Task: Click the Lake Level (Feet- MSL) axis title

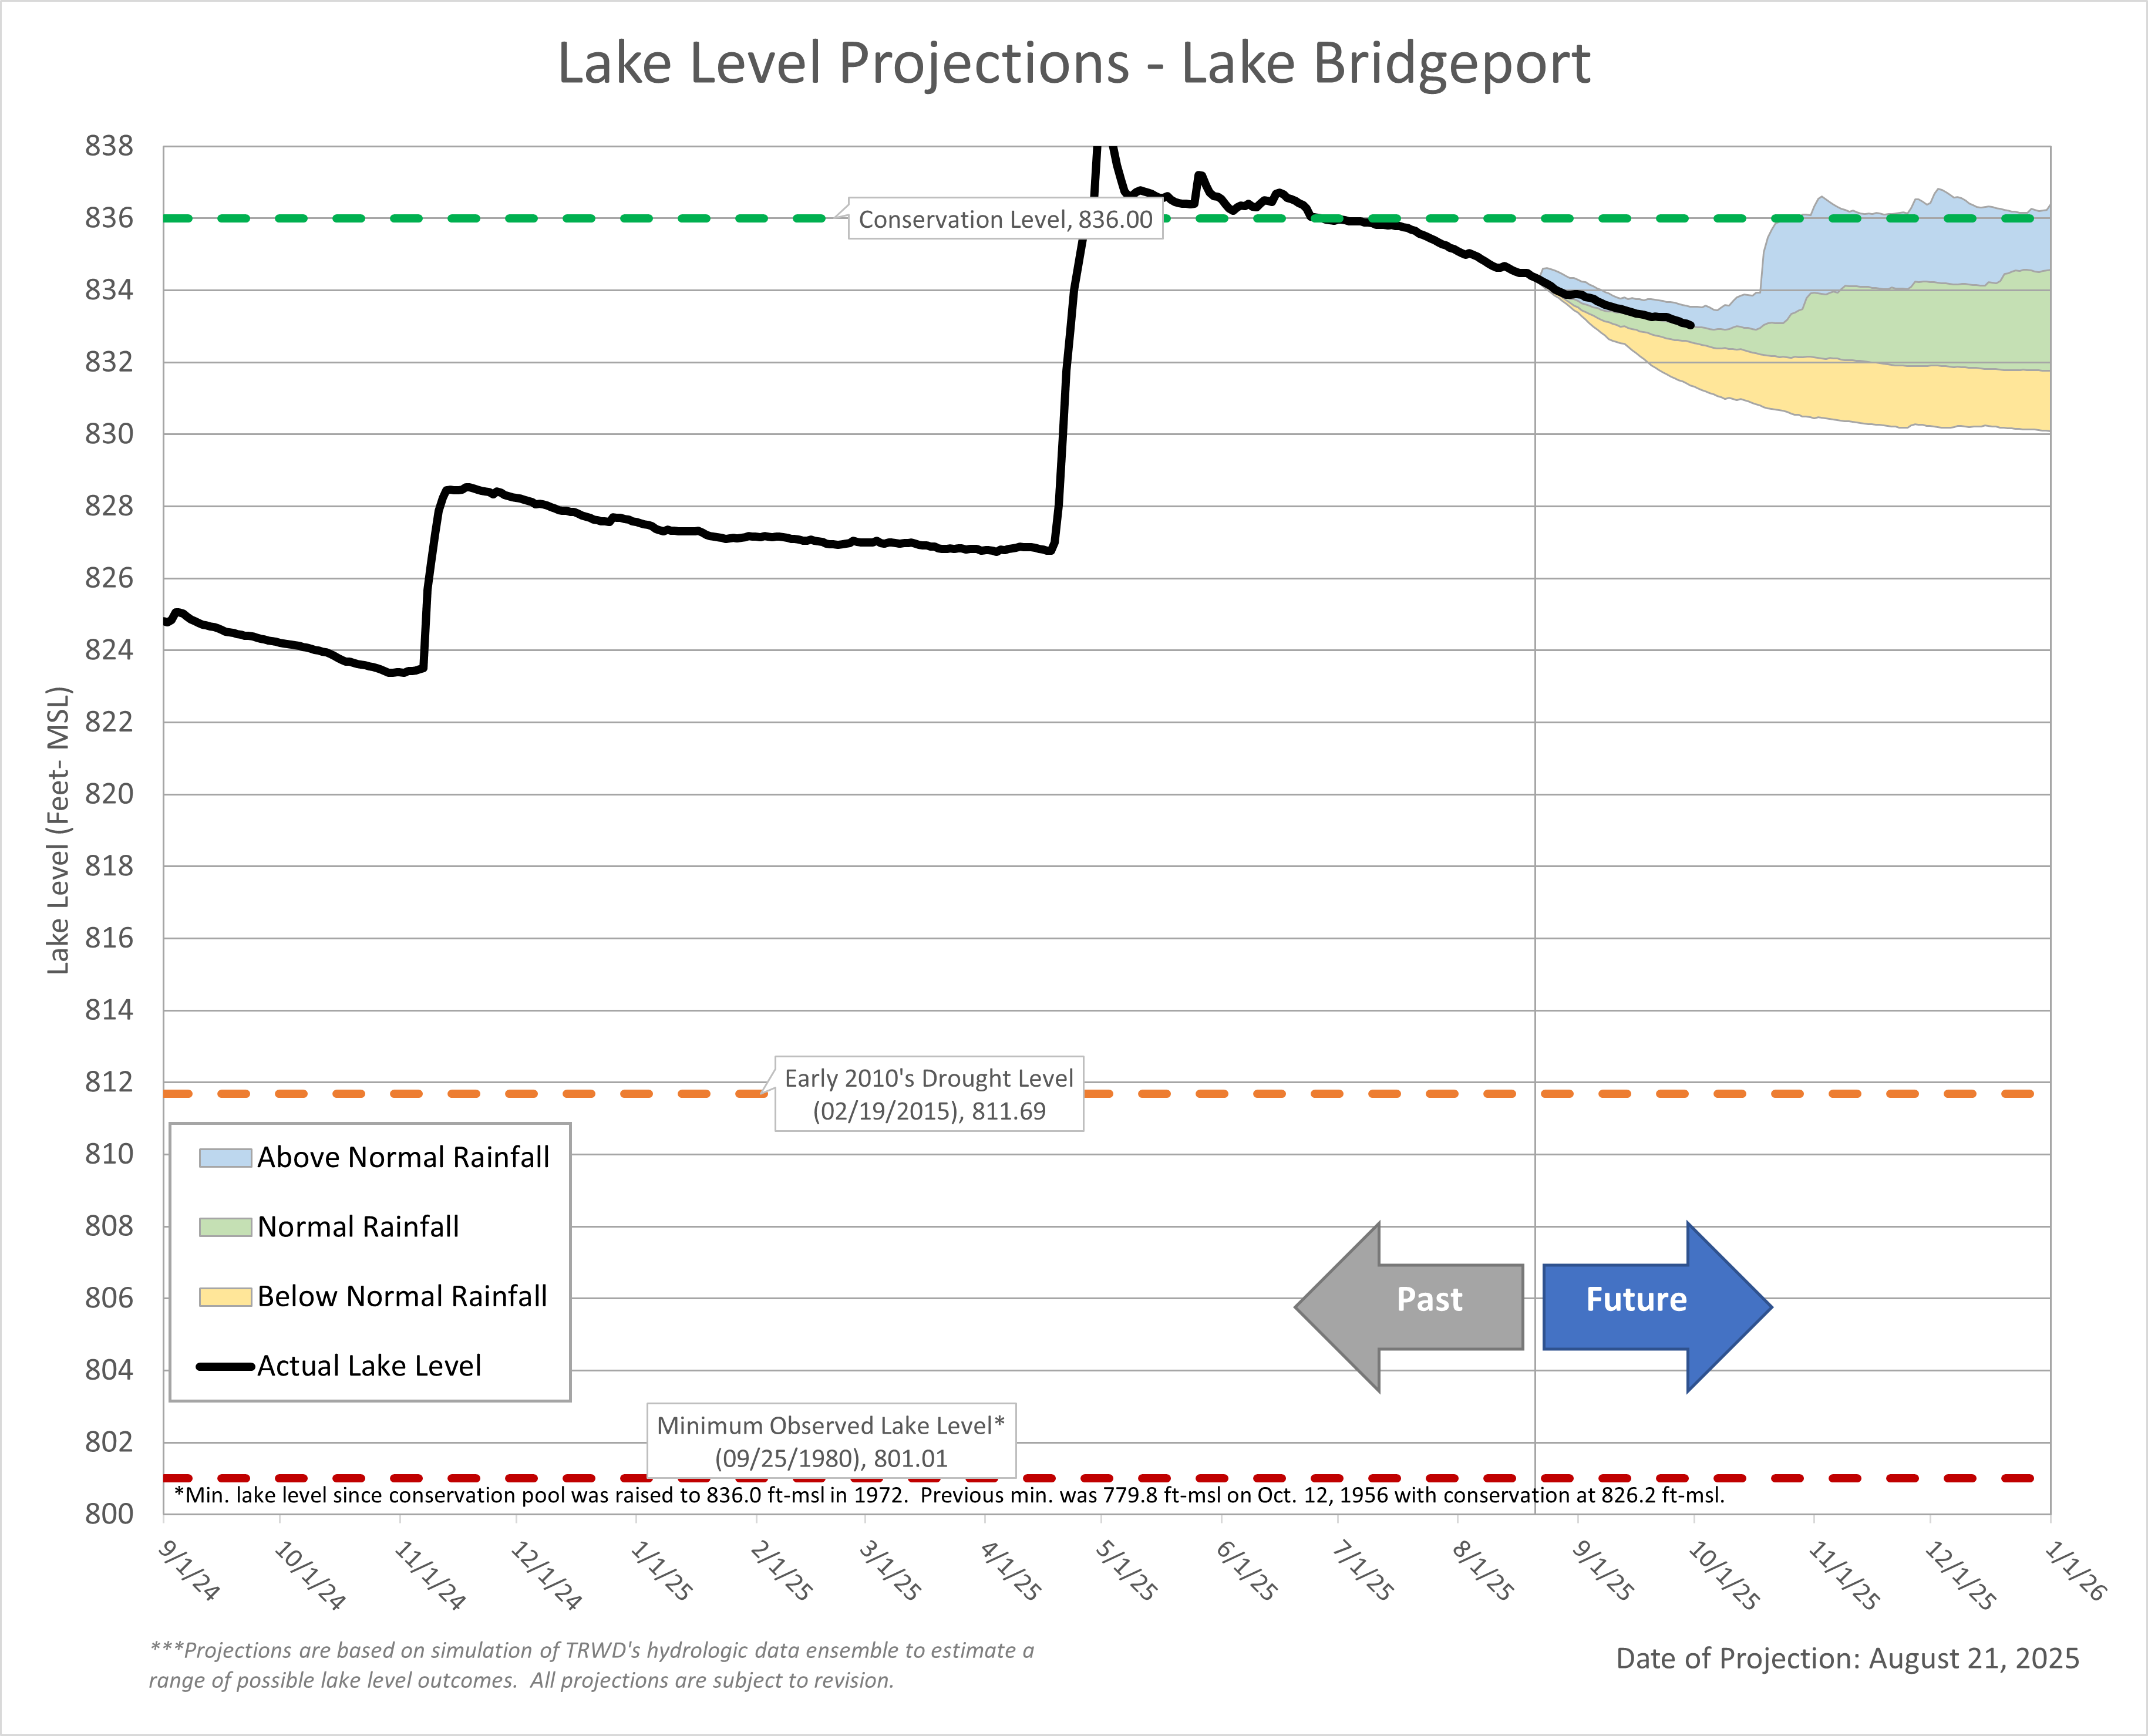Action: tap(59, 830)
